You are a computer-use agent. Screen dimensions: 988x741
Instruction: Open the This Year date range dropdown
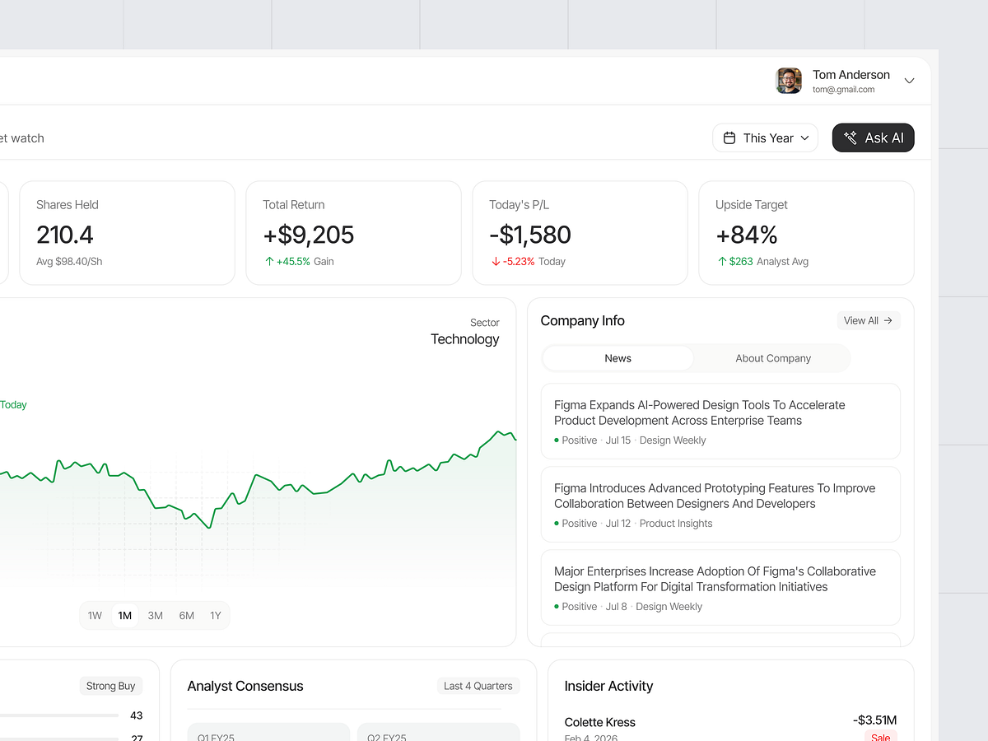766,138
